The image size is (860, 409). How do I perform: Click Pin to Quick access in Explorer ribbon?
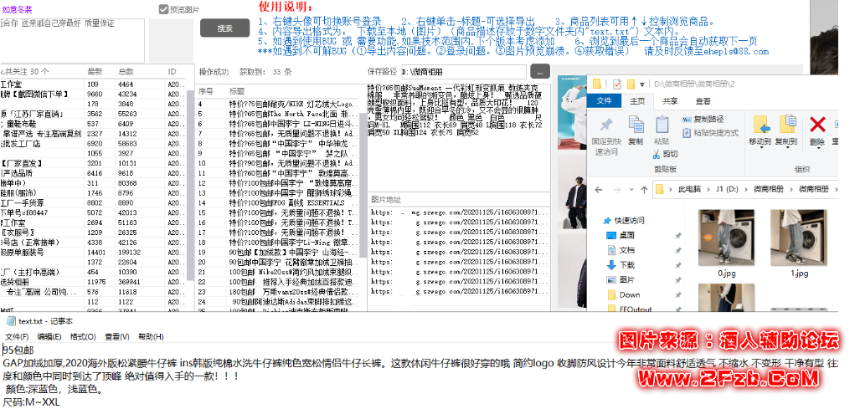[x=606, y=135]
